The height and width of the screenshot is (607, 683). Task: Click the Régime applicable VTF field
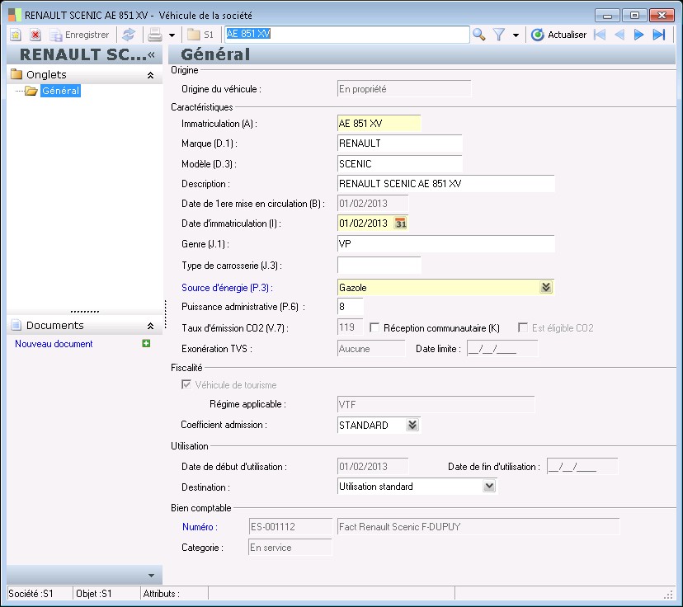(436, 404)
